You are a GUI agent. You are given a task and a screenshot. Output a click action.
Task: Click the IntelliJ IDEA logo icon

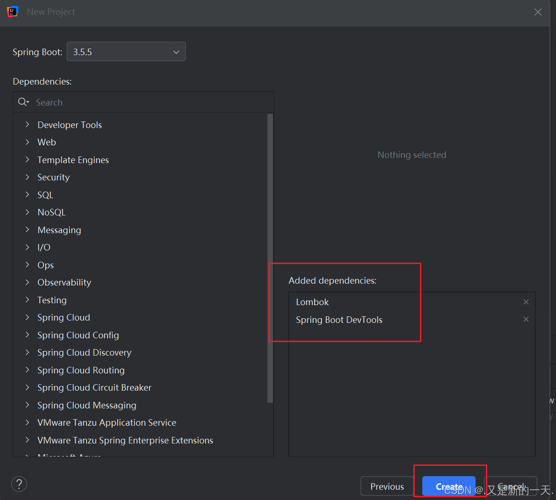13,12
